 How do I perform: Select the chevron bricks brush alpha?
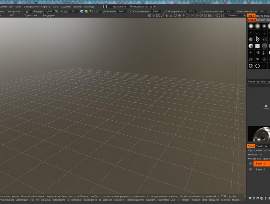257,39
